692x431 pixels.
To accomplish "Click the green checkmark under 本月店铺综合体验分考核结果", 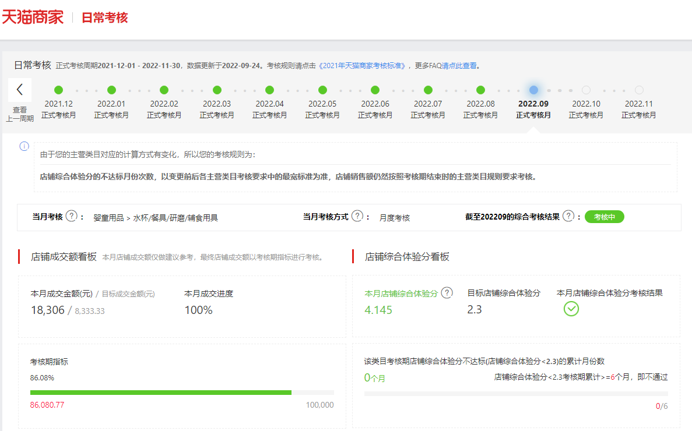I will (x=571, y=309).
